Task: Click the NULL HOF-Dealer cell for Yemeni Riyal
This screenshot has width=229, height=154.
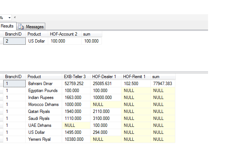Action: (105, 139)
